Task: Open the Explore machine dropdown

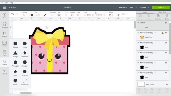Action: pos(145,7)
